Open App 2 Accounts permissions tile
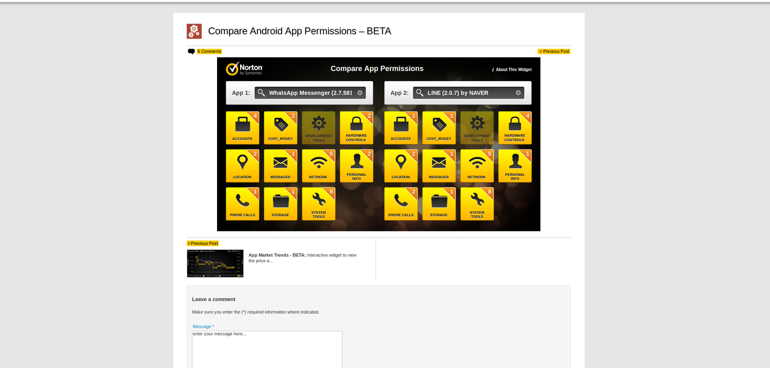Viewport: 770px width, 368px height. [x=401, y=128]
